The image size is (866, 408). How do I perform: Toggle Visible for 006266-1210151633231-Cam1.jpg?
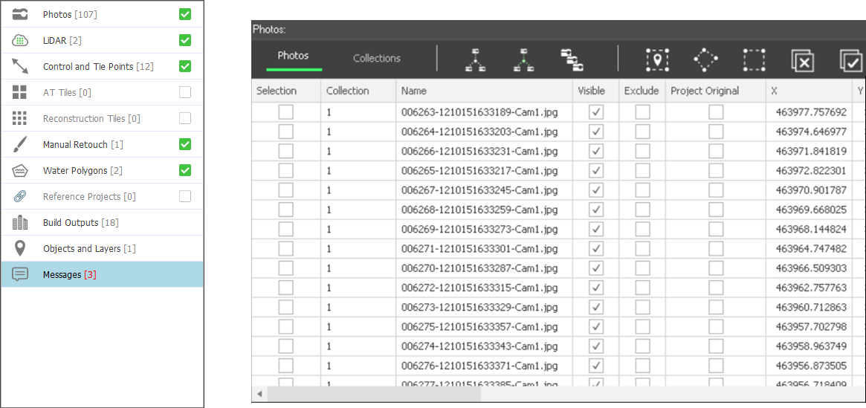click(x=596, y=151)
